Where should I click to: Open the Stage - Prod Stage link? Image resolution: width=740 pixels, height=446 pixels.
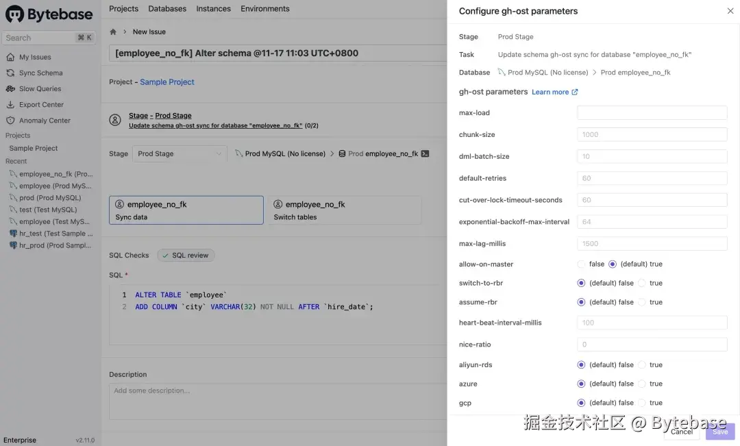tap(160, 116)
